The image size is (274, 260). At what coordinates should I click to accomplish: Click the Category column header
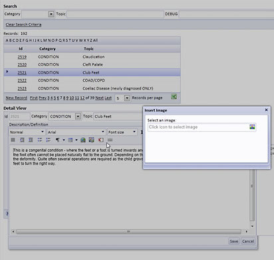(x=47, y=48)
